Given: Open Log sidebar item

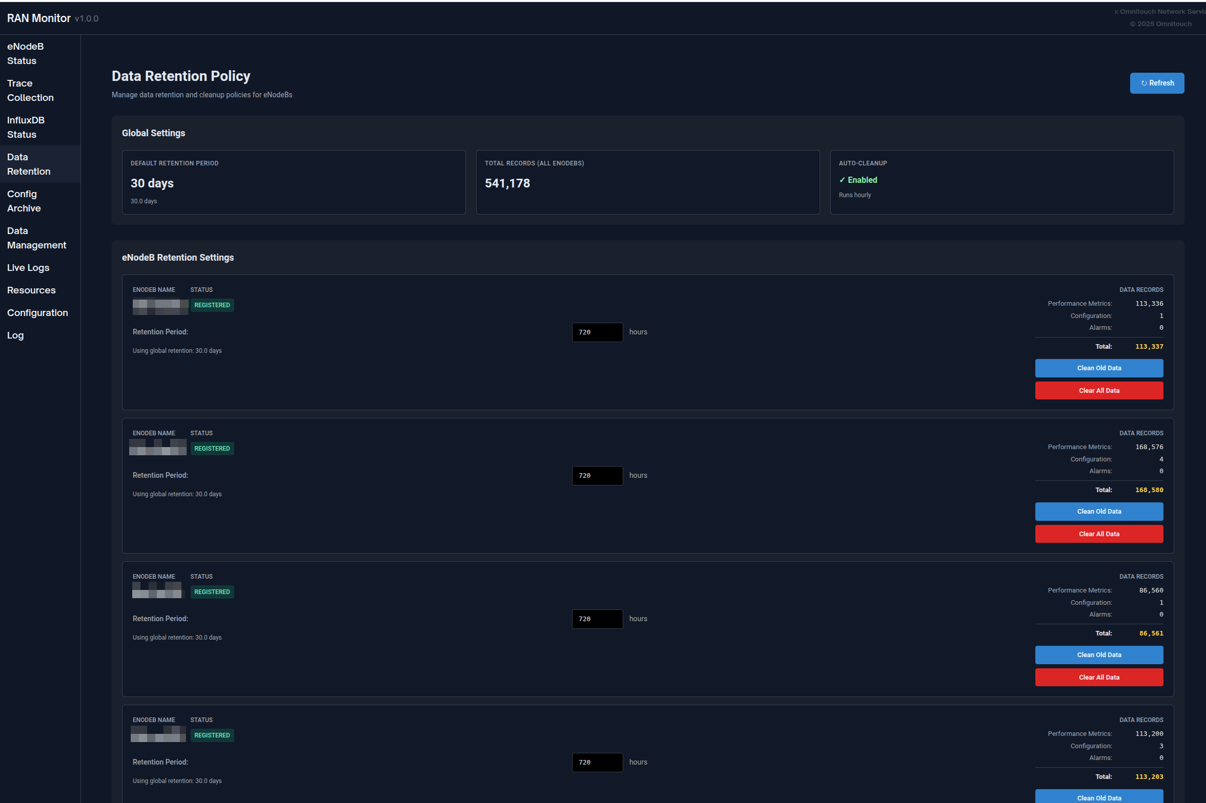Looking at the screenshot, I should click(15, 335).
